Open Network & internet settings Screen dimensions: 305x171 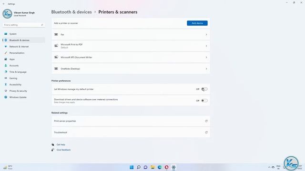tap(23, 47)
